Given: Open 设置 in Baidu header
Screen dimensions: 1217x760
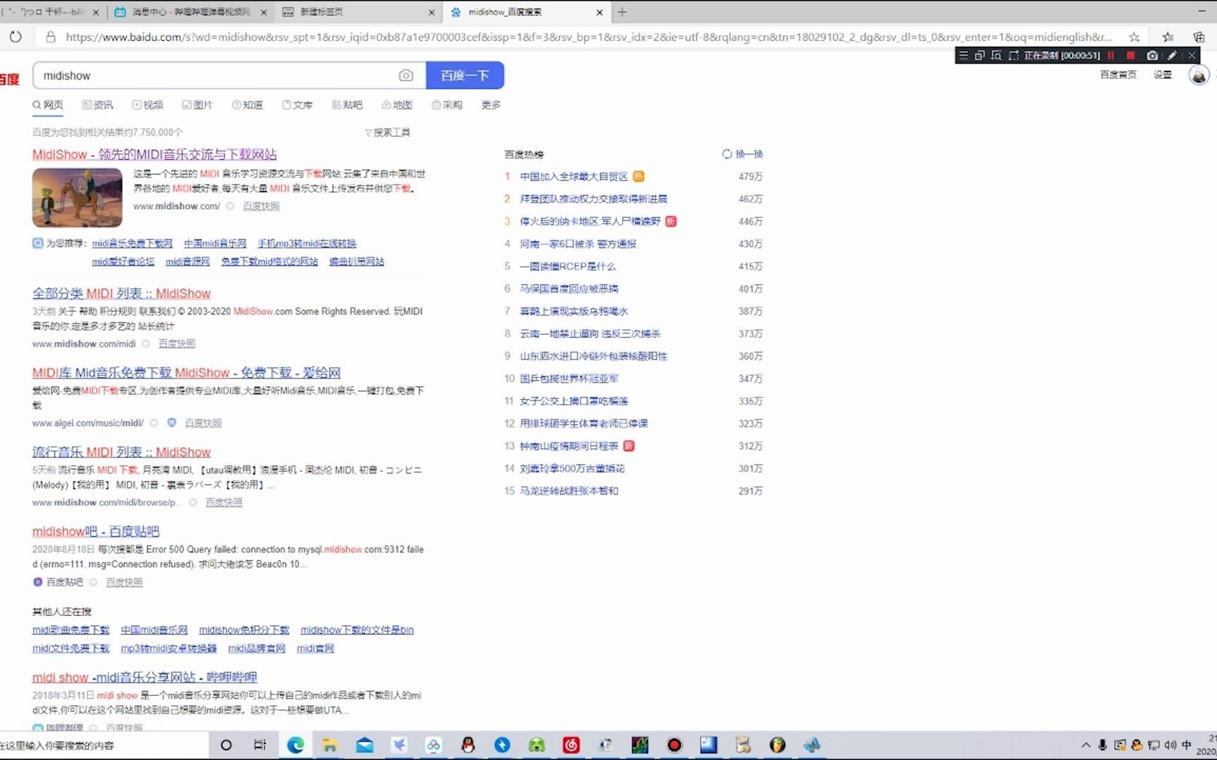Looking at the screenshot, I should coord(1163,75).
